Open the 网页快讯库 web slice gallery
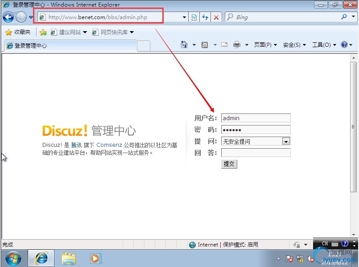Screen dimensions: 359x267 113,32
